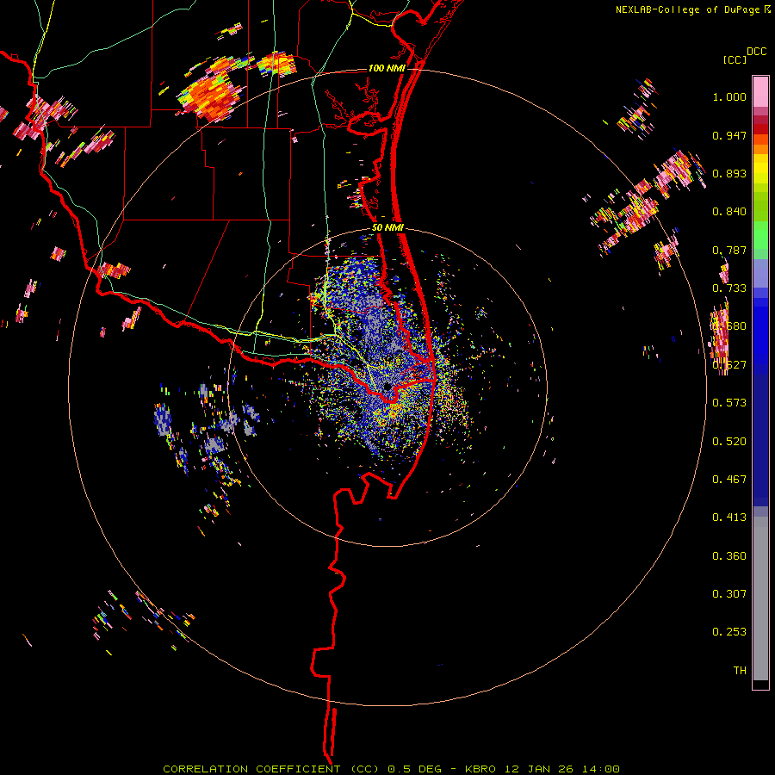Screen dimensions: 775x775
Task: Click the [CC] label above the color bar
Action: pyautogui.click(x=735, y=59)
